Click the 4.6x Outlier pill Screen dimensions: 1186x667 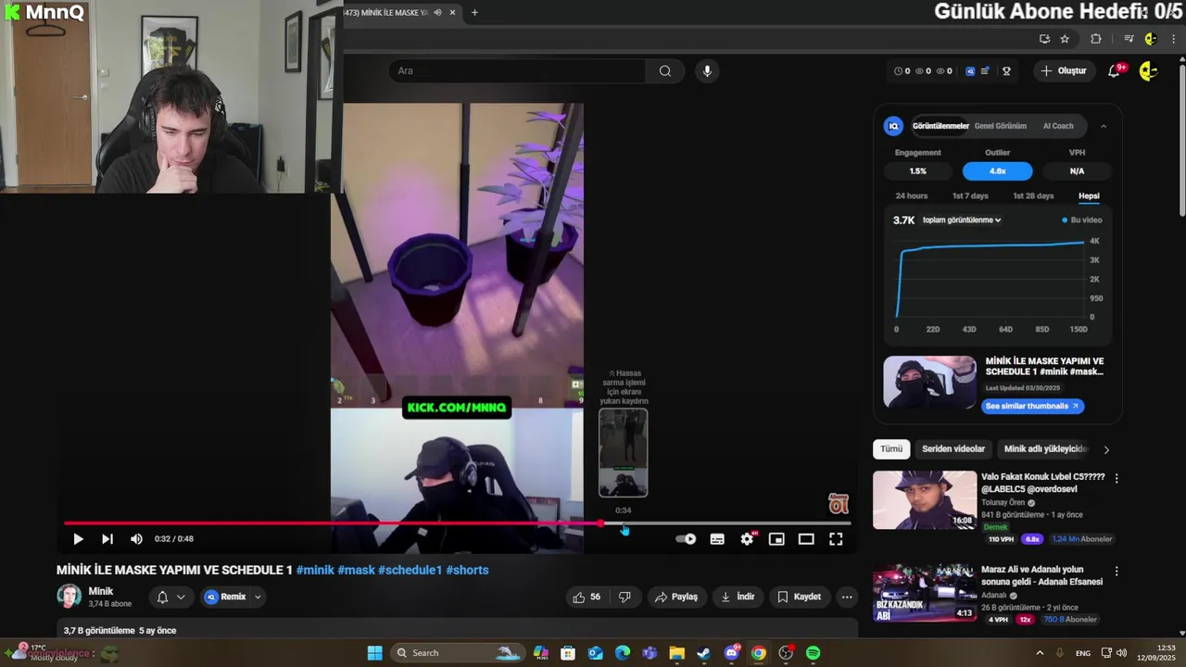(997, 171)
